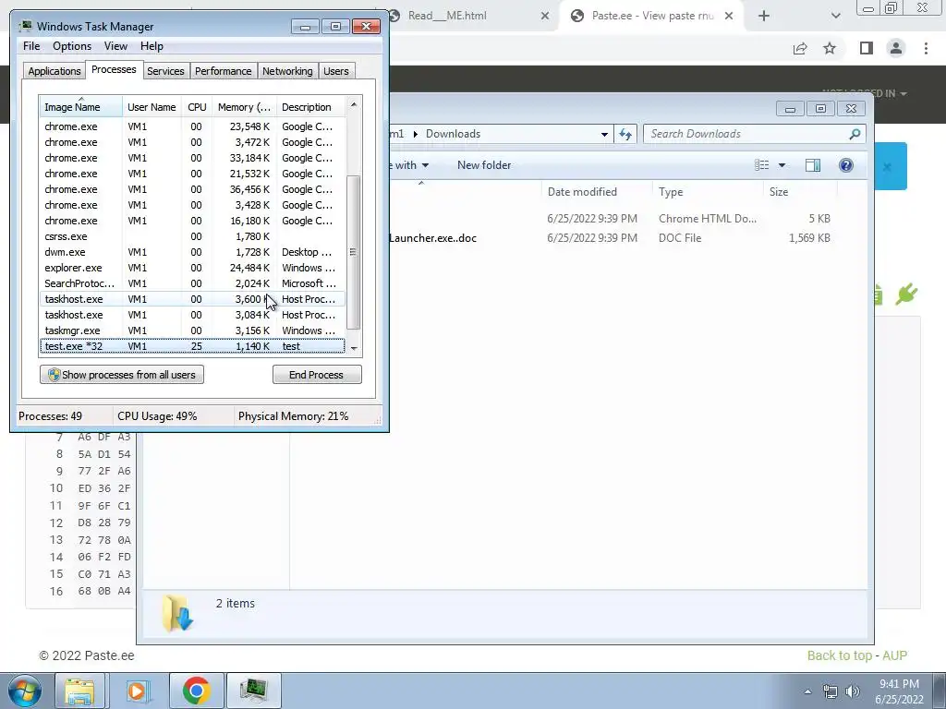This screenshot has height=709, width=946.
Task: Click Downloads in the Explorer address path
Action: (x=453, y=134)
